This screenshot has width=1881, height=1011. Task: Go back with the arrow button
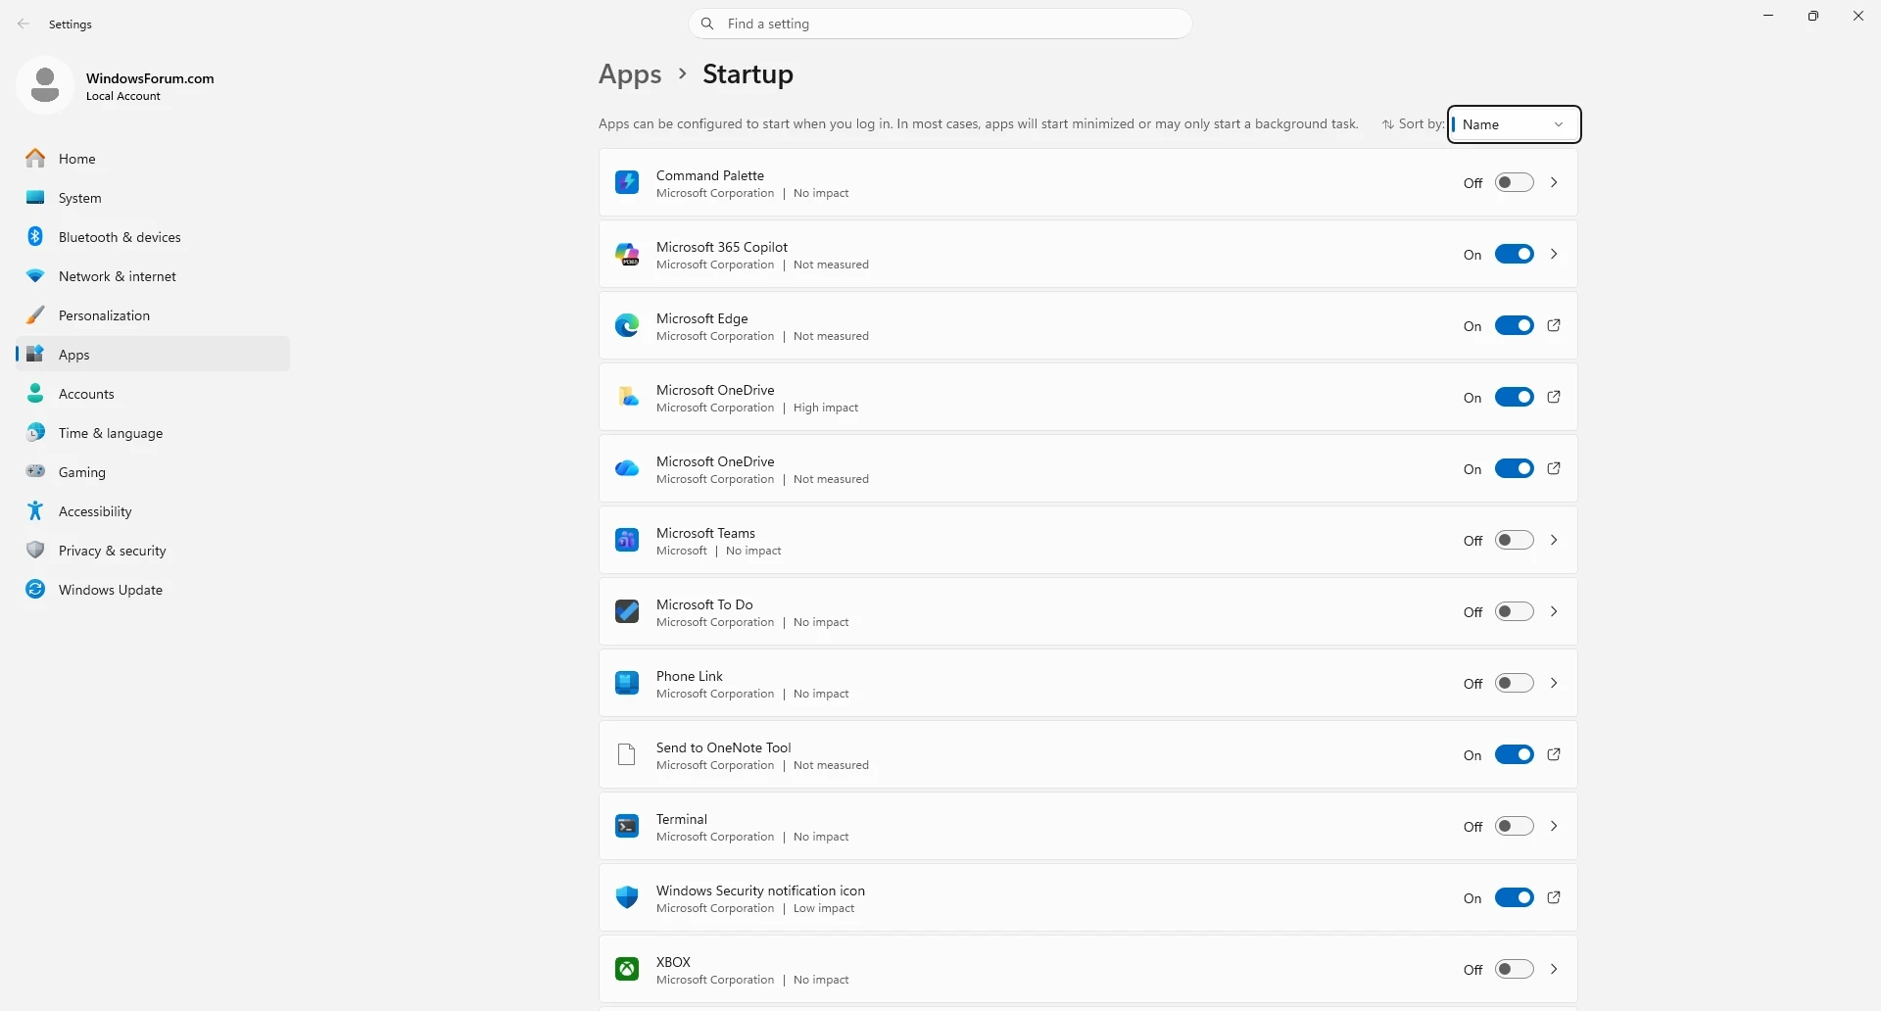[x=24, y=24]
